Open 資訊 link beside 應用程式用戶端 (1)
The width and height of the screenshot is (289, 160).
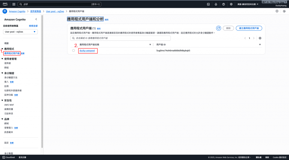(x=98, y=29)
